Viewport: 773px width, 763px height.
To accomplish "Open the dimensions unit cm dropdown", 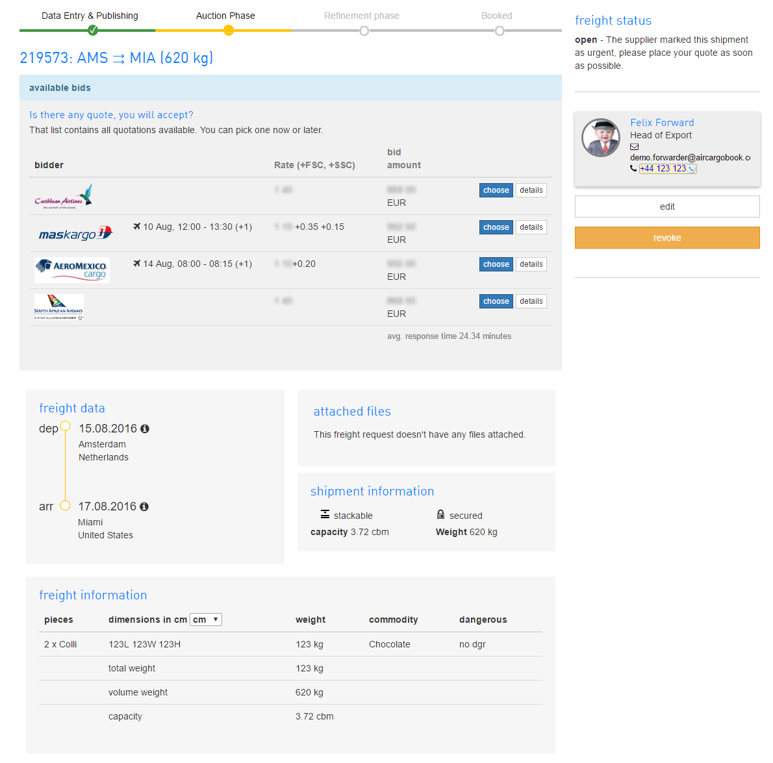I will pos(206,619).
